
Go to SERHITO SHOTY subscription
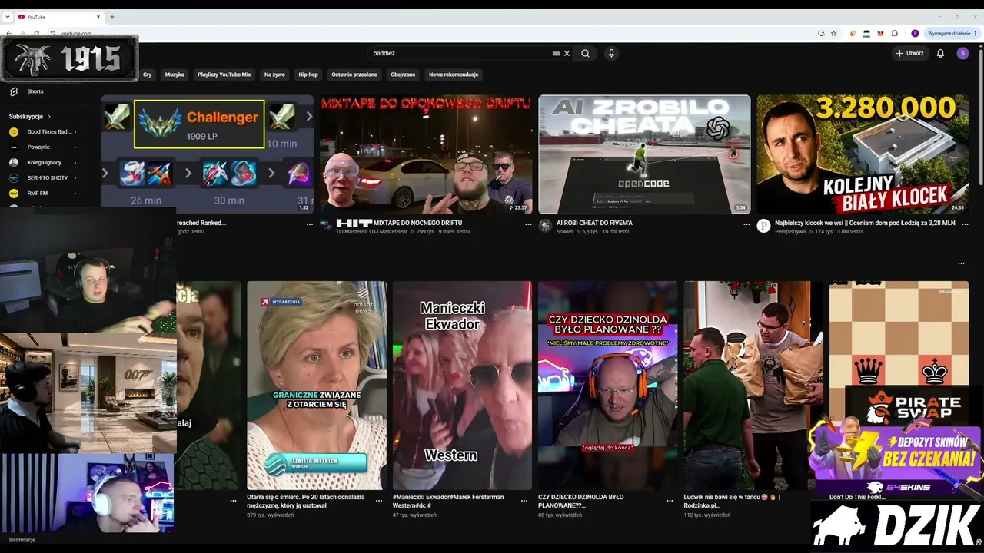point(48,178)
